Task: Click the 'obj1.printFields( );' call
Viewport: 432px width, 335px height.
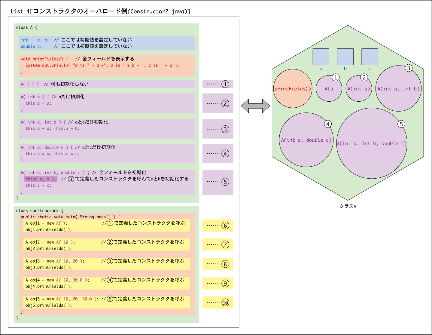Action: [49, 229]
